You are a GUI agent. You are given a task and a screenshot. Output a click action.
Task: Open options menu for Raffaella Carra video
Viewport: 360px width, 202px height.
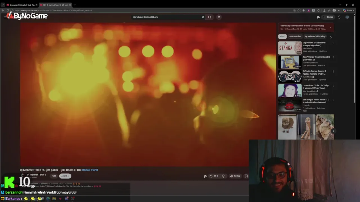[333, 72]
